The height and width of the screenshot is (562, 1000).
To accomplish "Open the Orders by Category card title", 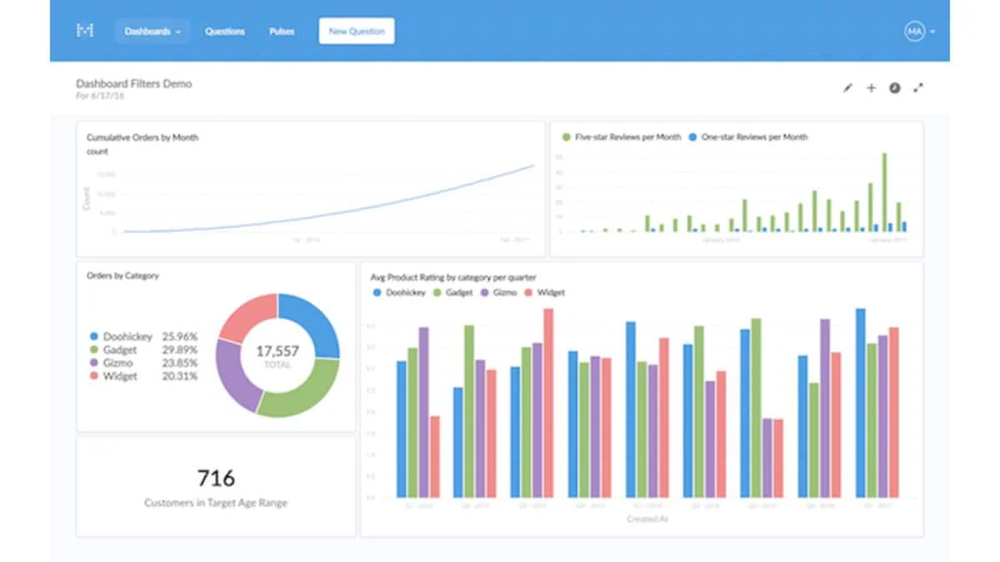I will pos(123,276).
